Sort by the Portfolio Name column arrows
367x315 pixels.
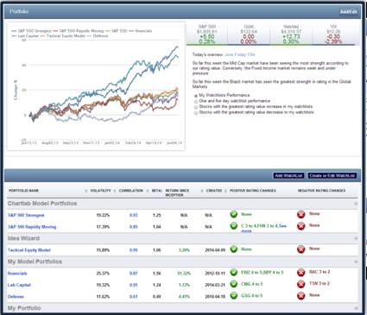coord(85,191)
